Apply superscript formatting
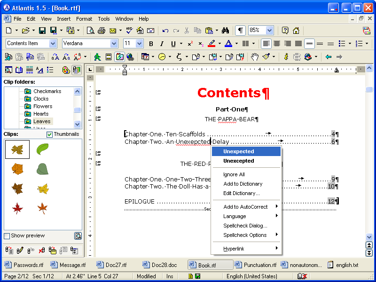The width and height of the screenshot is (376, 282). click(190, 44)
